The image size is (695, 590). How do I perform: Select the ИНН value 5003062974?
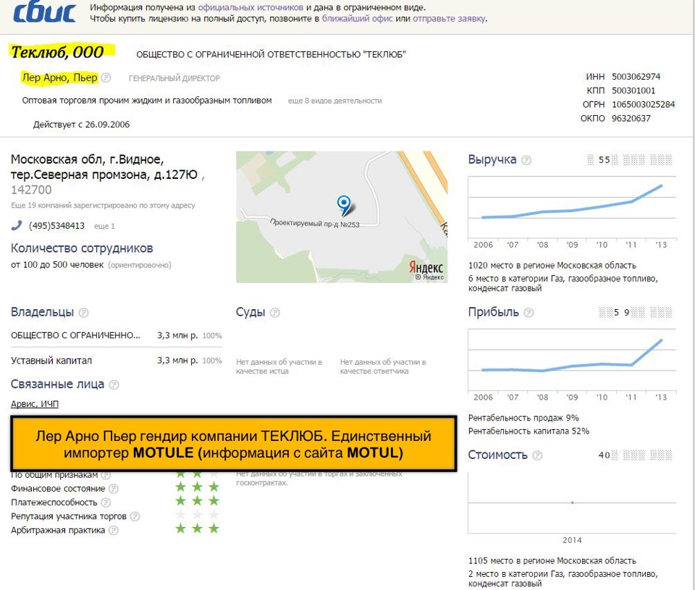pyautogui.click(x=636, y=77)
